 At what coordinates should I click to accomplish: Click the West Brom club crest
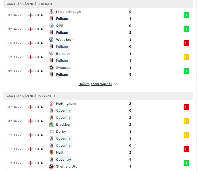51,40
